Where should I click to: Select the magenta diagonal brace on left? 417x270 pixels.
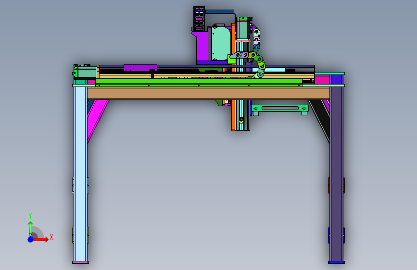(97, 117)
